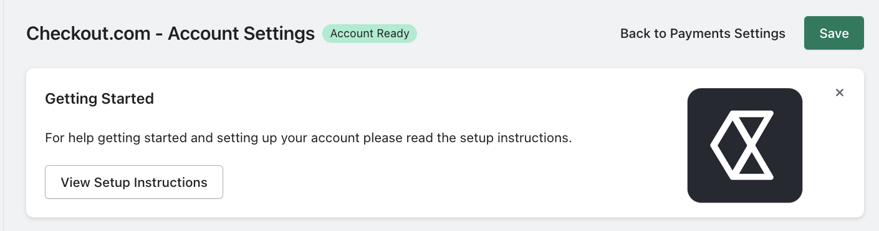
Task: Click the Checkout.com - Account Settings title
Action: (170, 34)
